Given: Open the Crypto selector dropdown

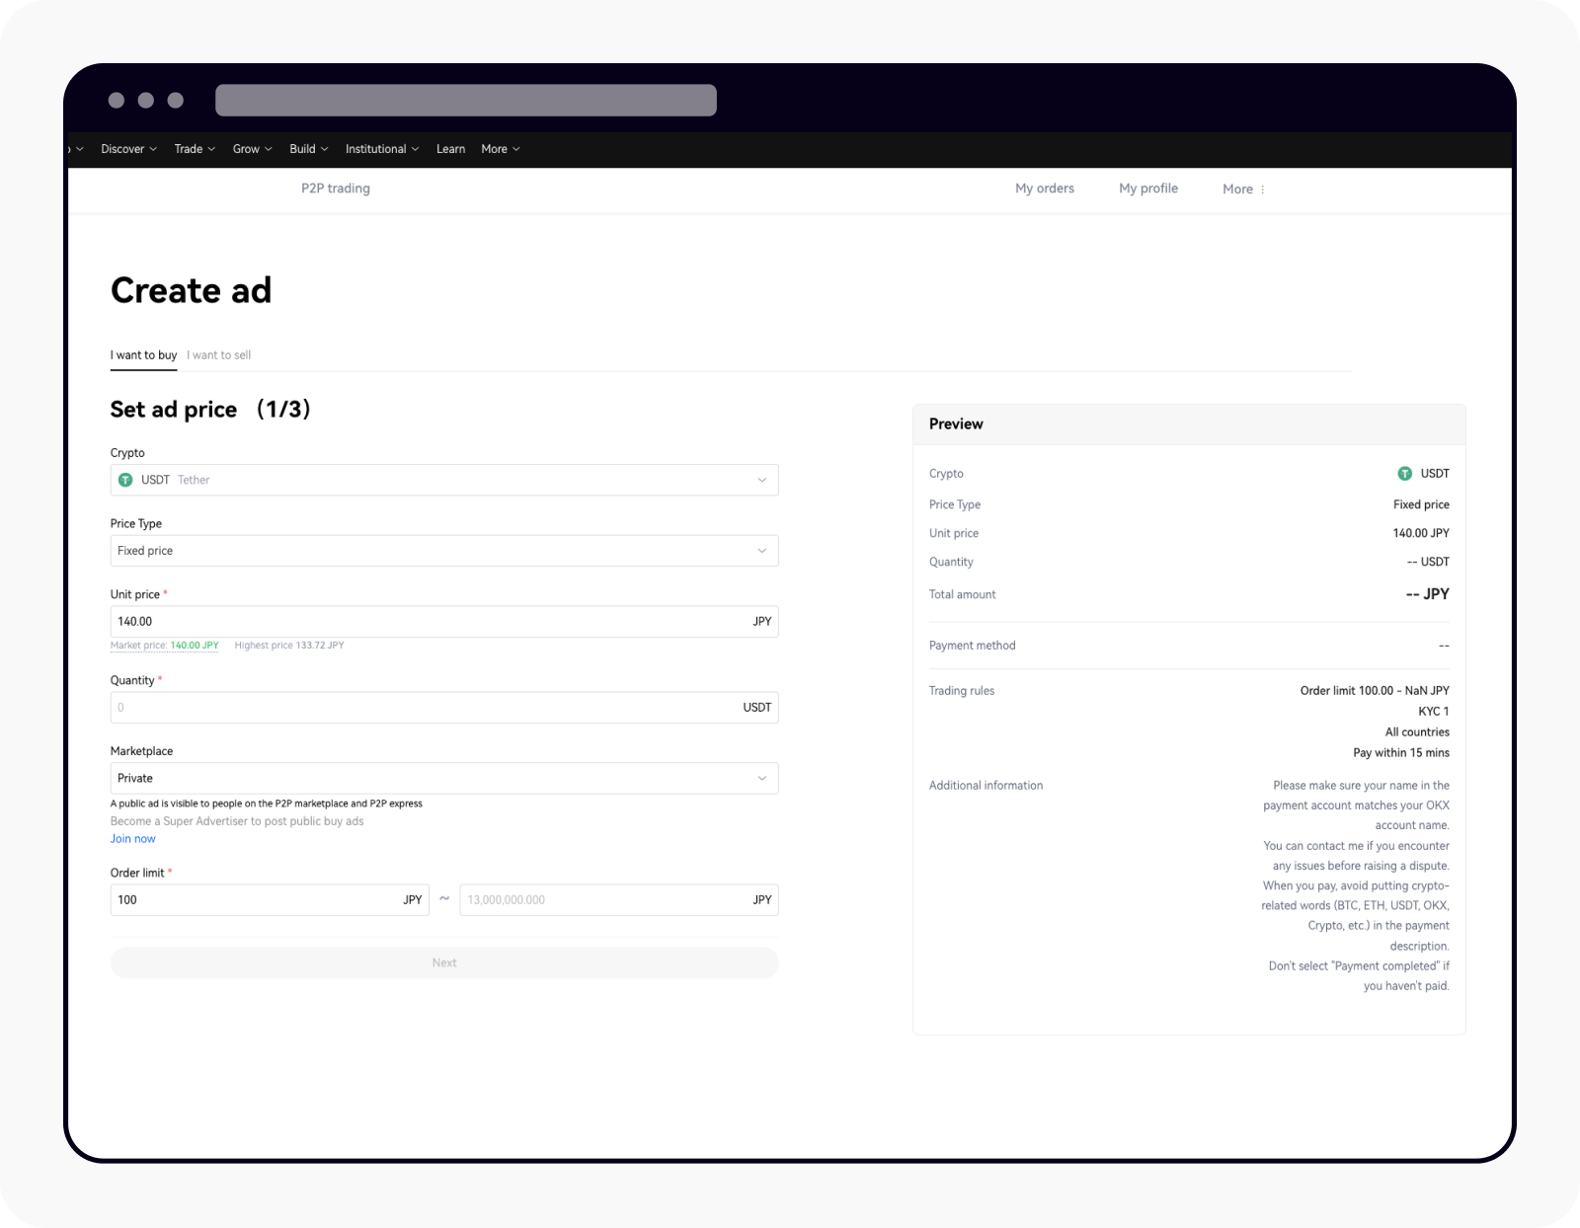Looking at the screenshot, I should click(x=761, y=480).
